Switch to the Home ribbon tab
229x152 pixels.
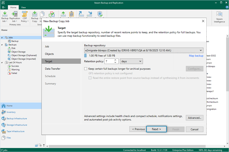pos(13,7)
